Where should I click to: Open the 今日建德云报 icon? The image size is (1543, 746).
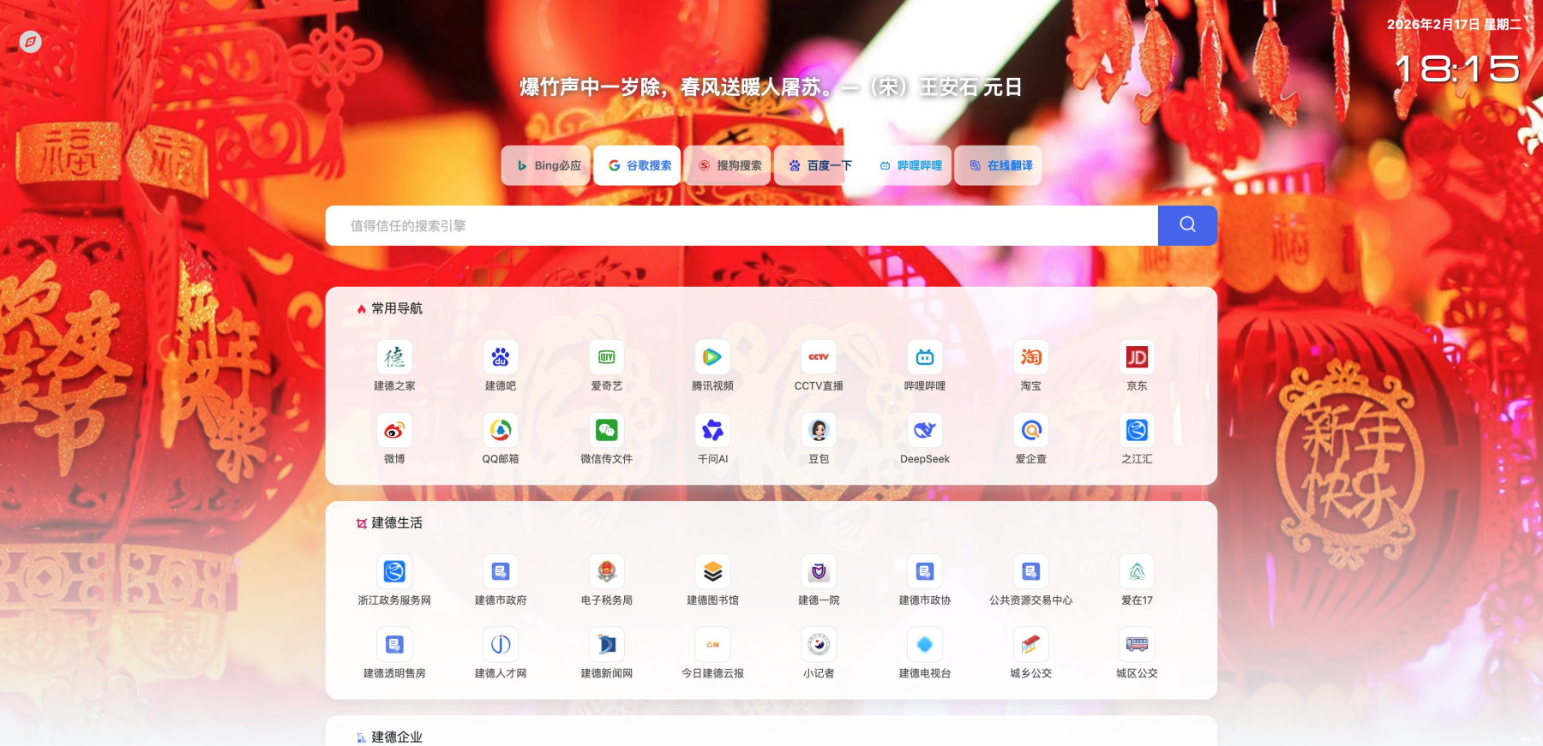[x=712, y=644]
